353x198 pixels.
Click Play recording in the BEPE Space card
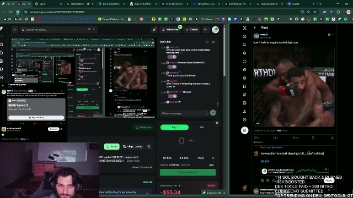pos(36,117)
